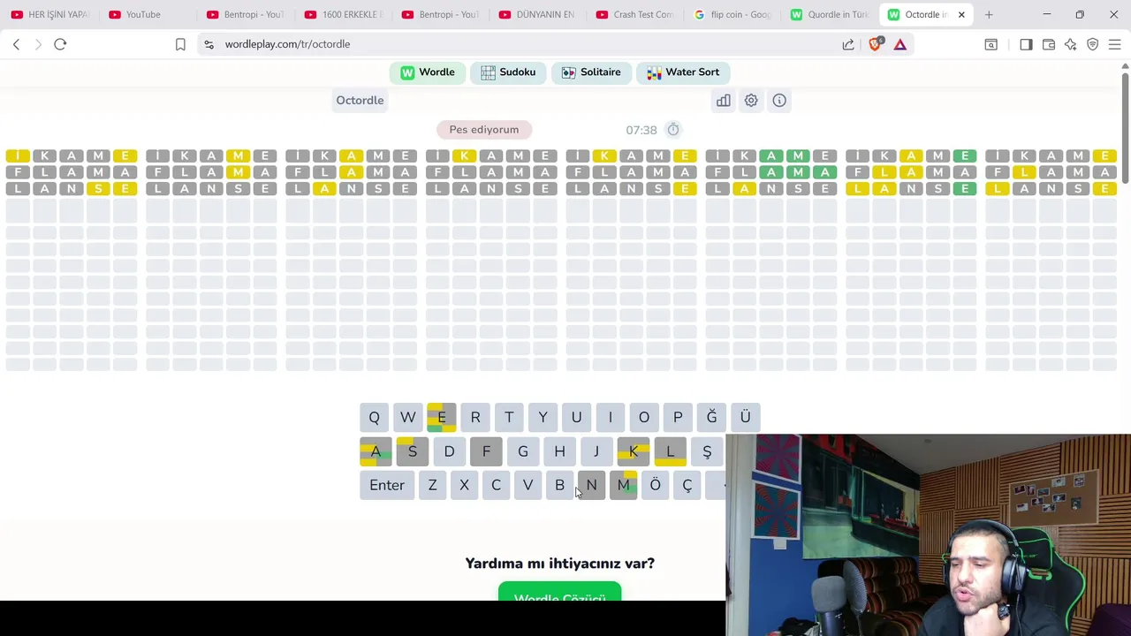Switch to the flip coin Google tab
The width and height of the screenshot is (1131, 636).
(x=732, y=14)
